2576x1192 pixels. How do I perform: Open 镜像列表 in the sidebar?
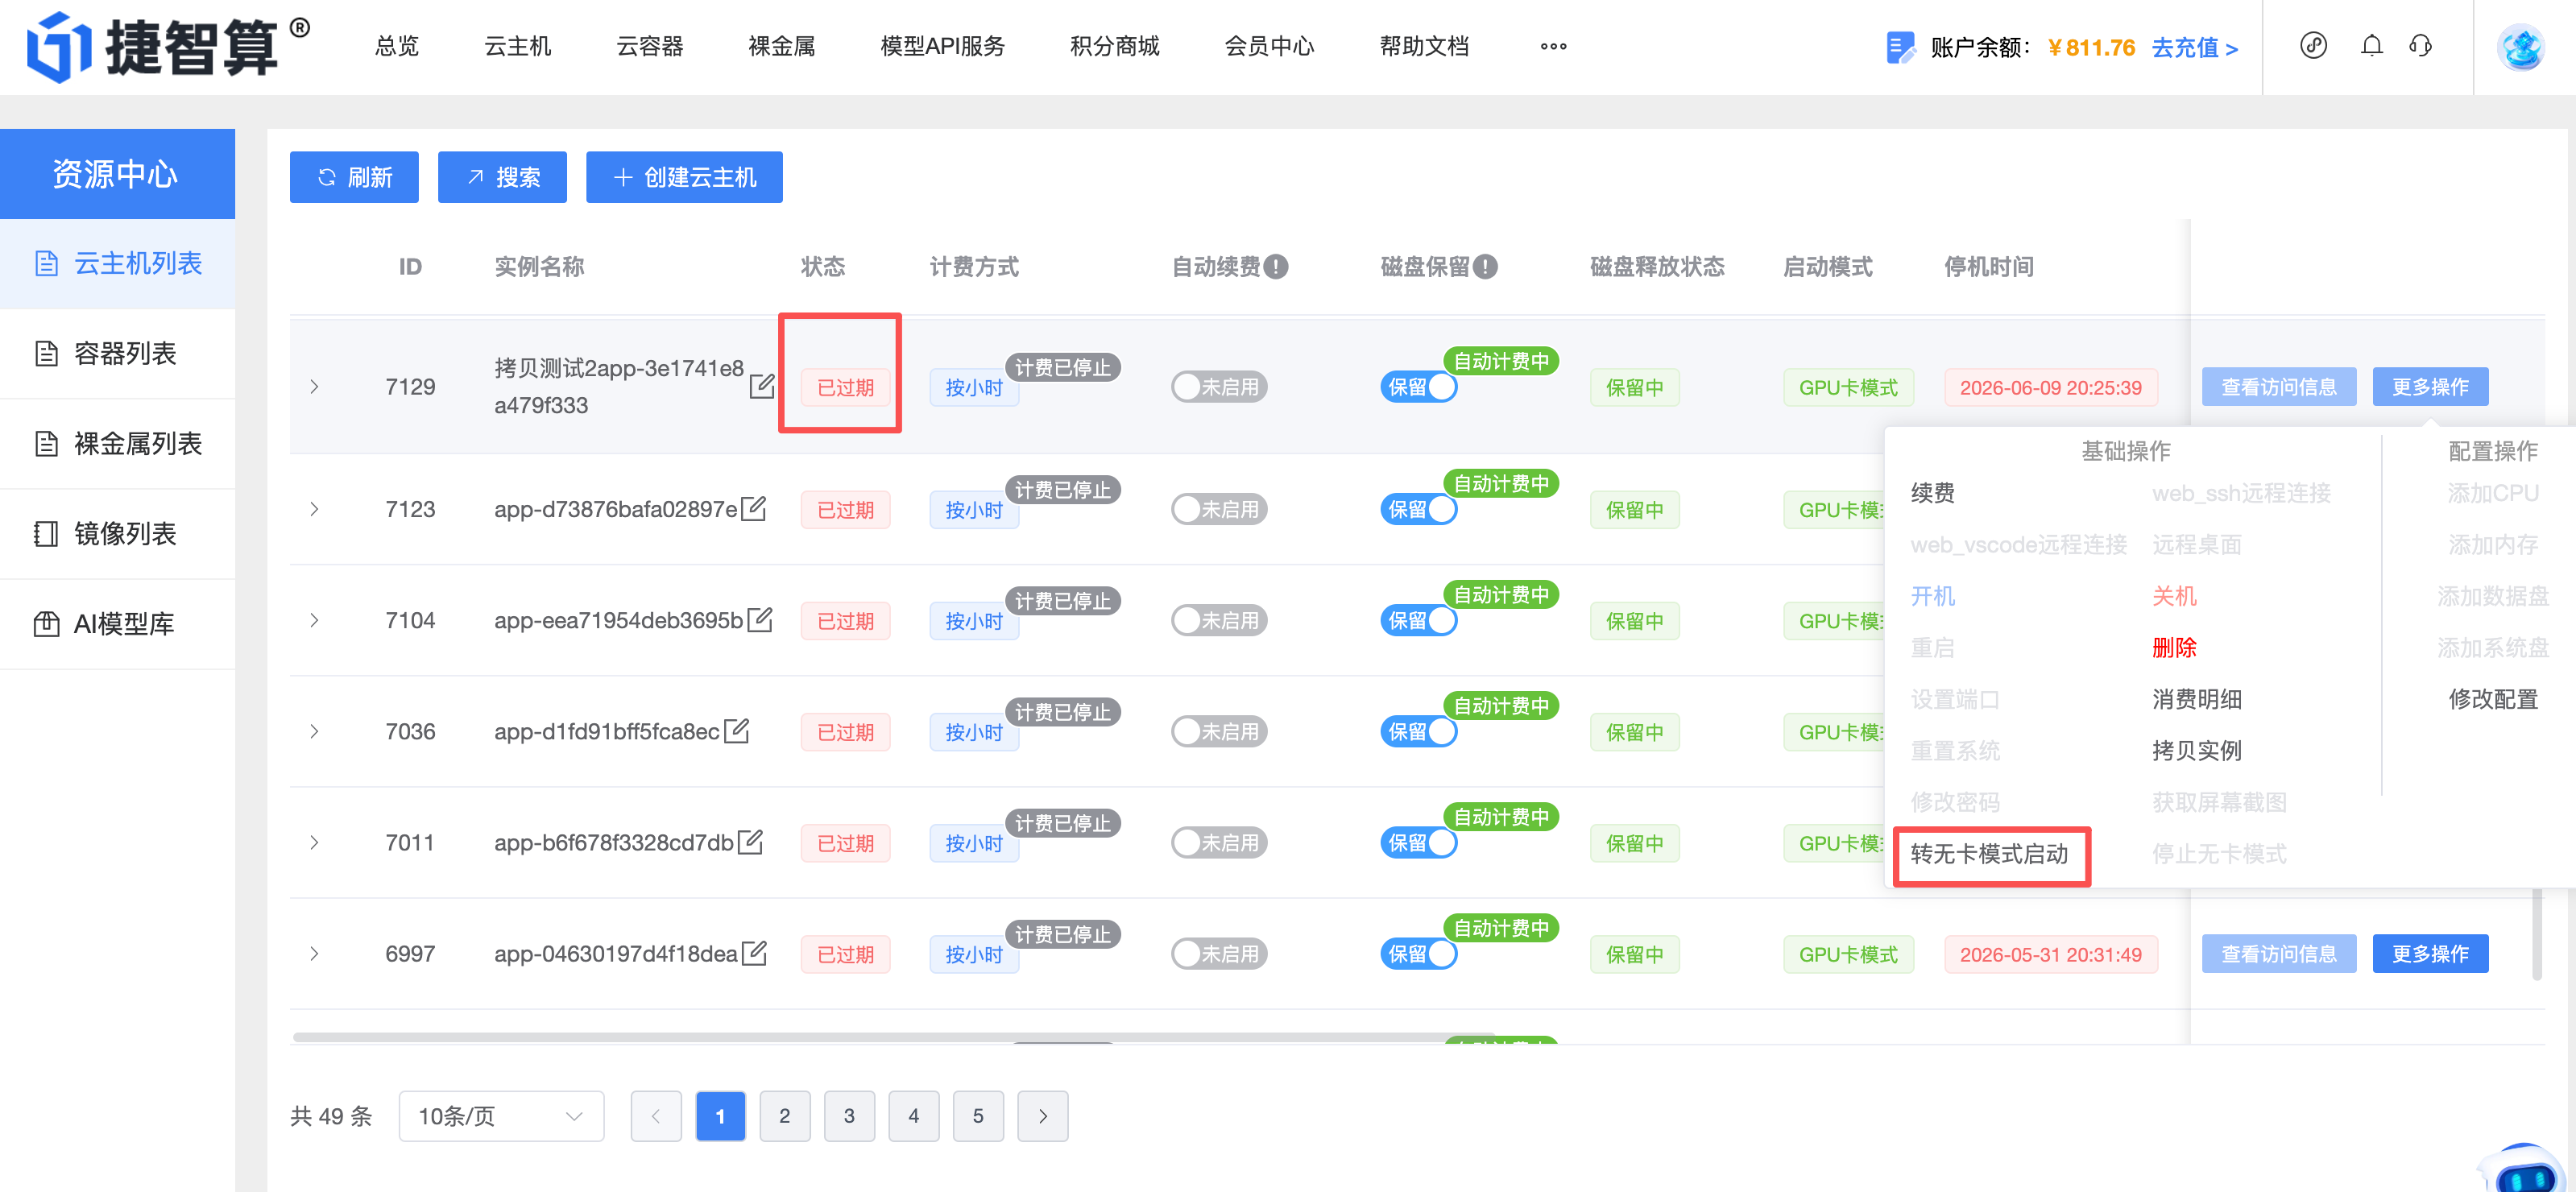(118, 534)
